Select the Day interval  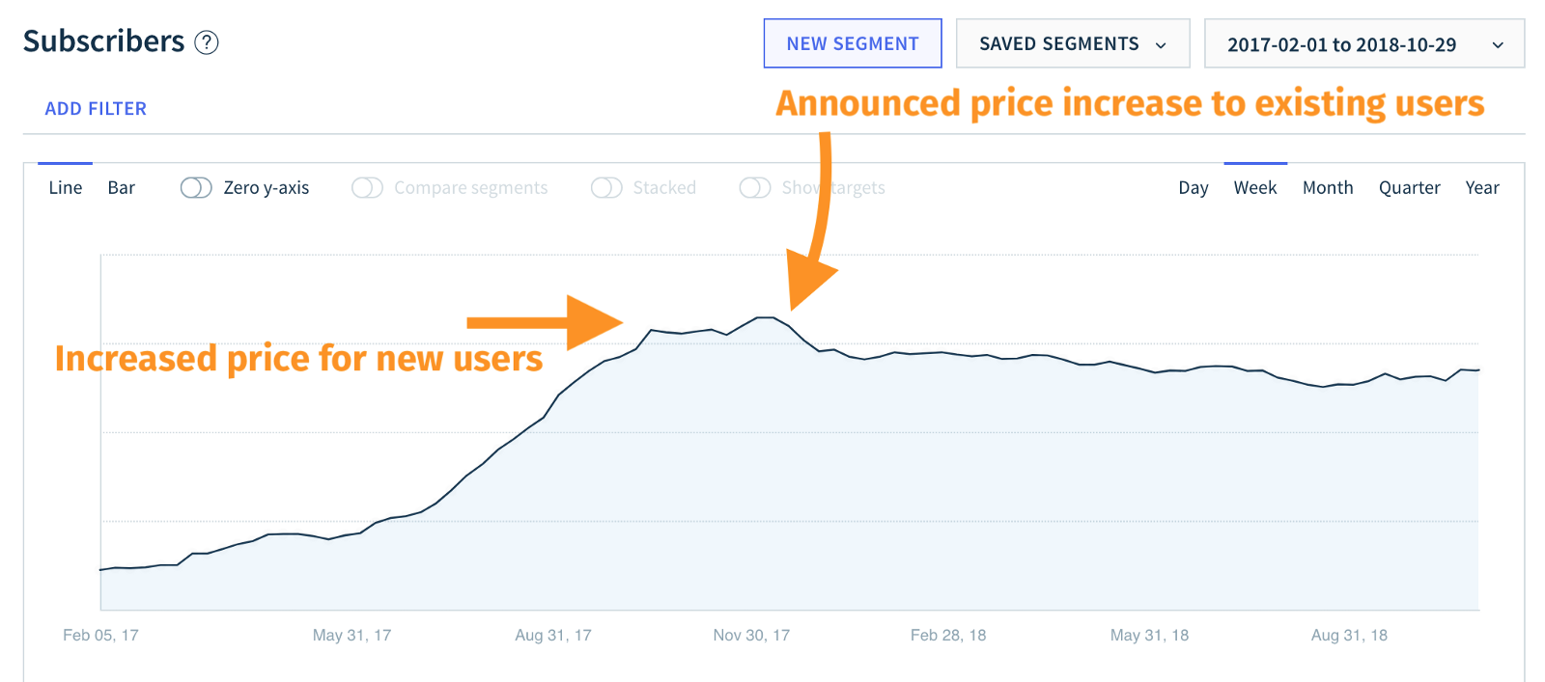pyautogui.click(x=1194, y=188)
